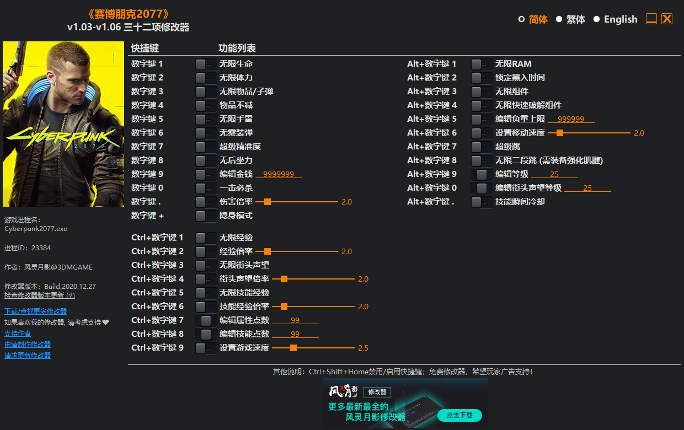684x430 pixels.
Task: Turn on 技能瞬间冷却
Action: 482,201
